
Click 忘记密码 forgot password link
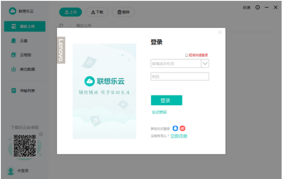[159, 112]
